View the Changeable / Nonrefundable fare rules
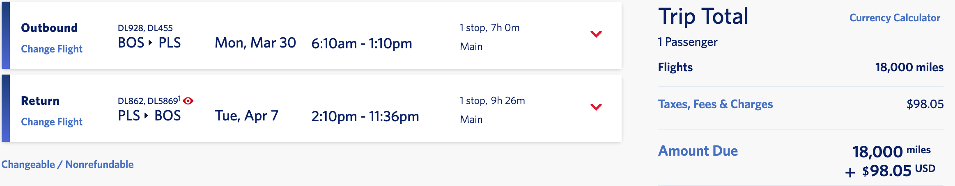 point(67,165)
